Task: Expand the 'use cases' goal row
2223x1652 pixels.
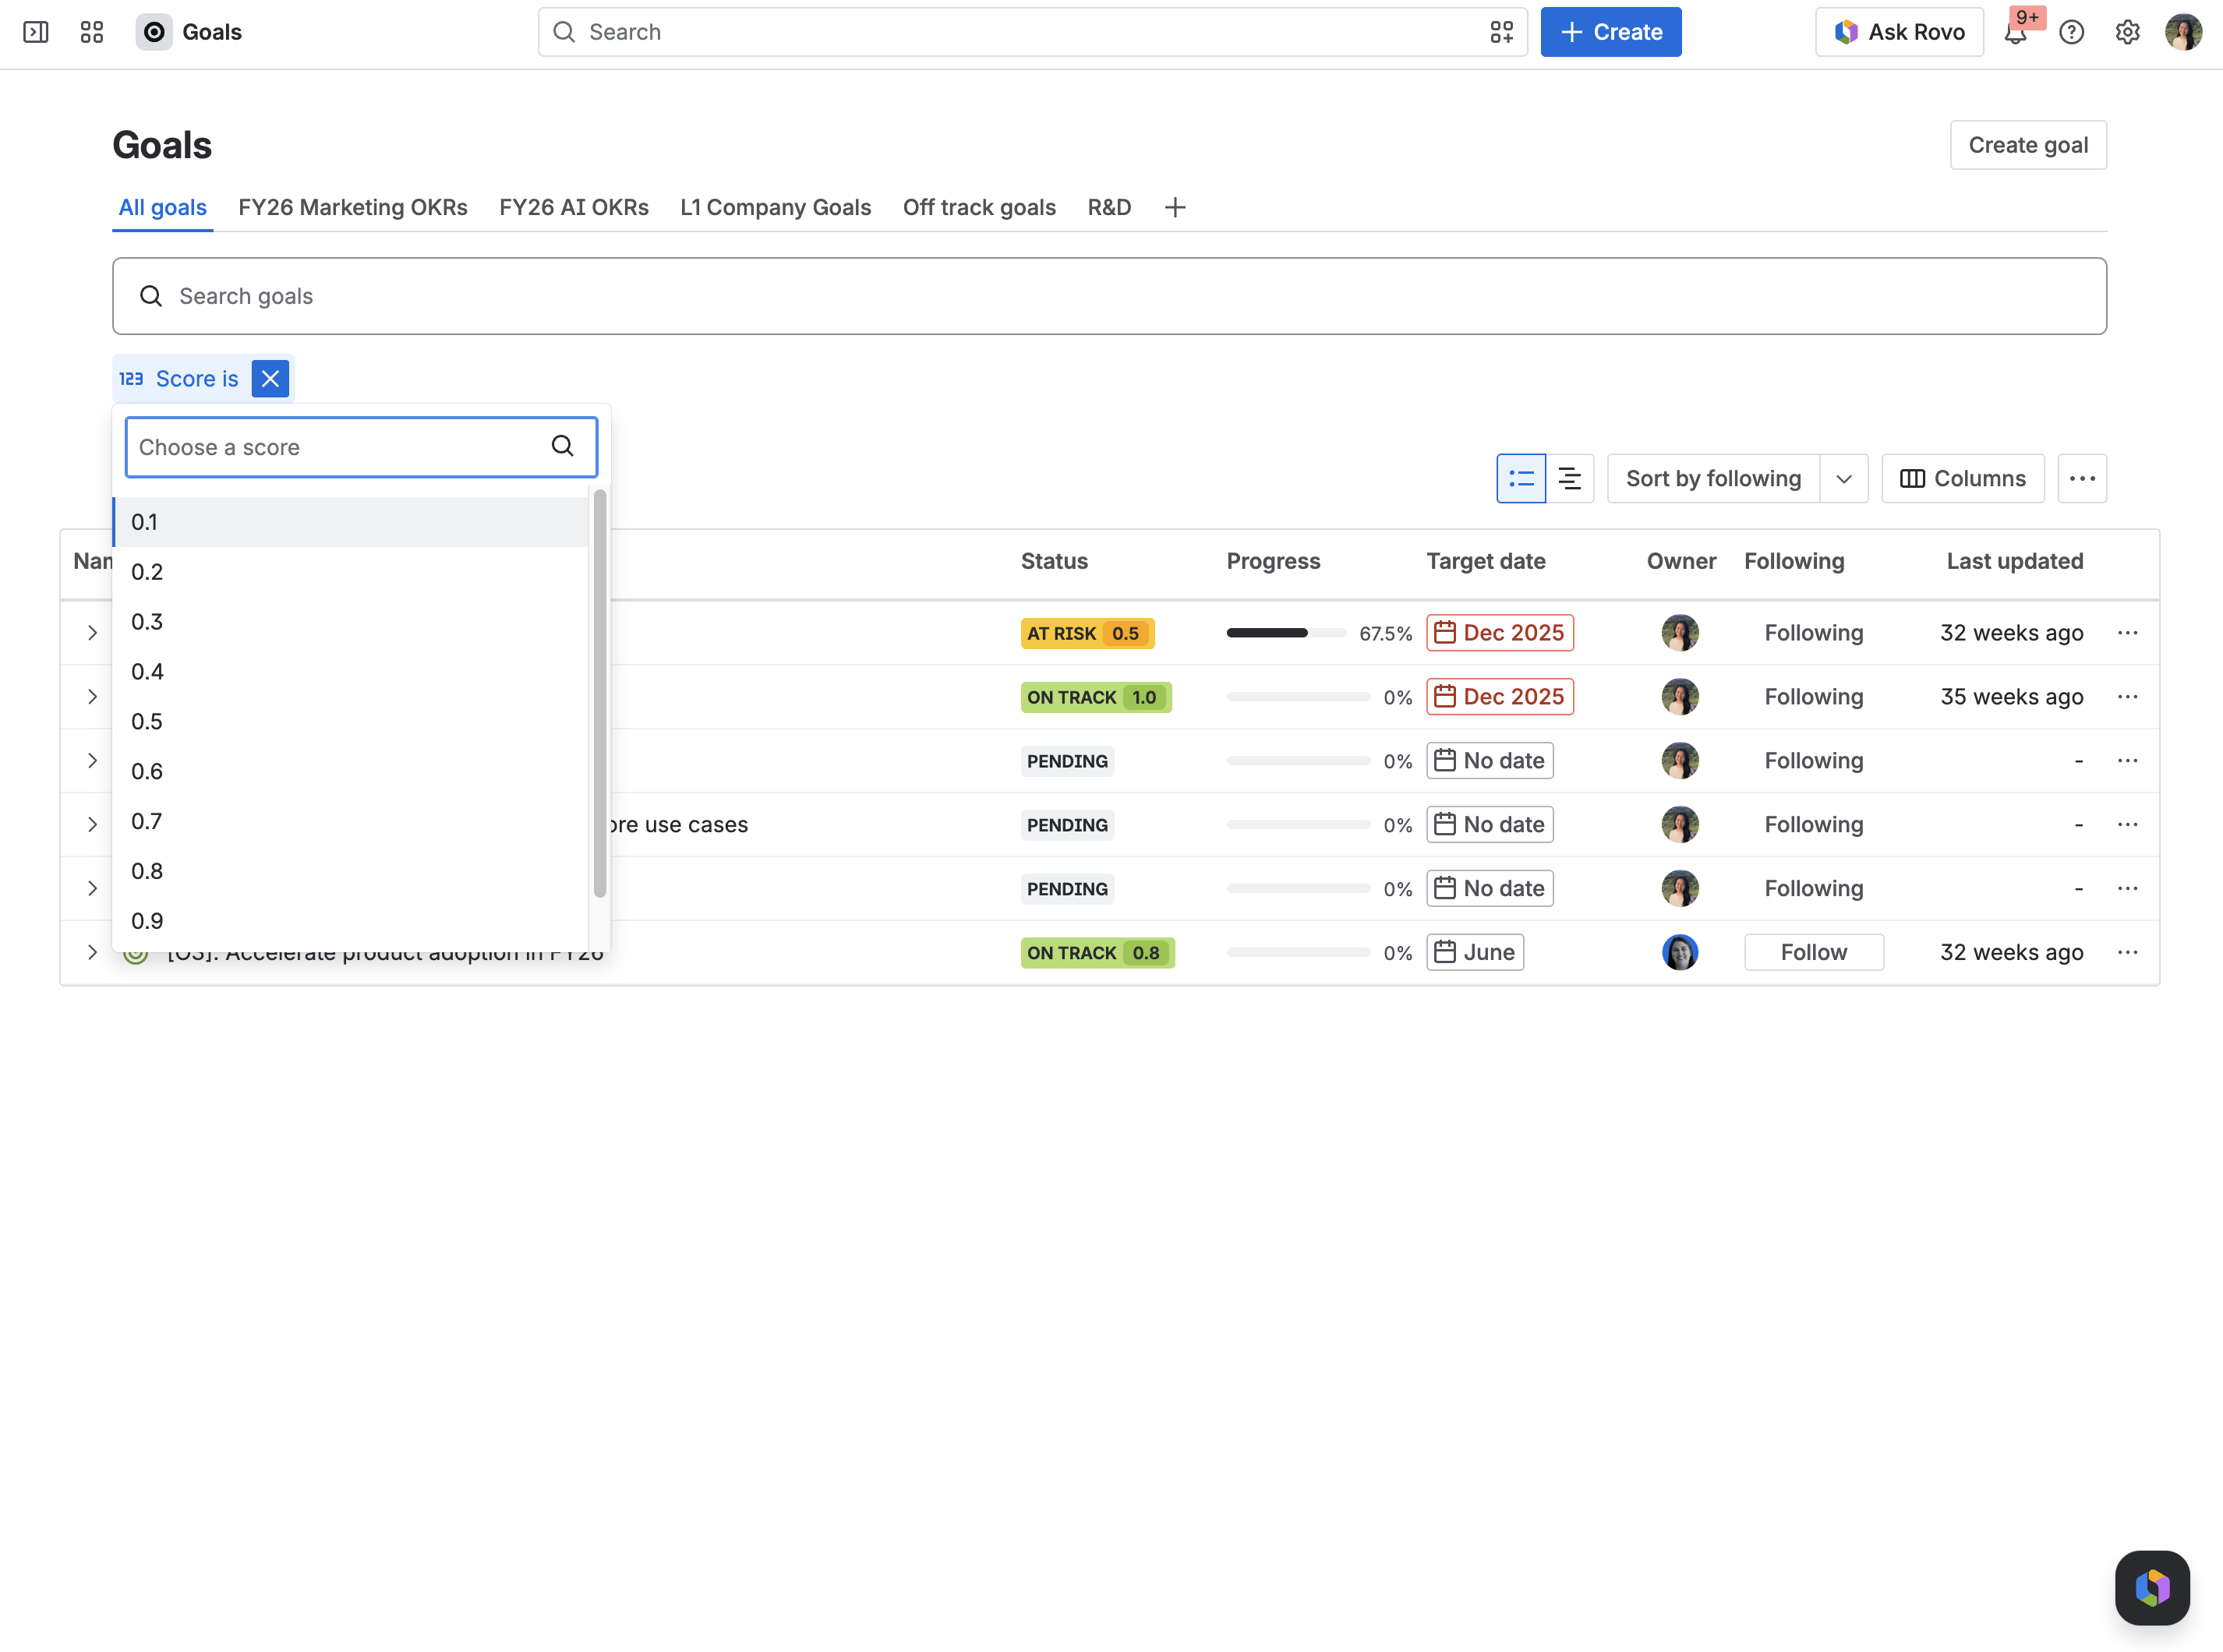Action: coord(92,825)
